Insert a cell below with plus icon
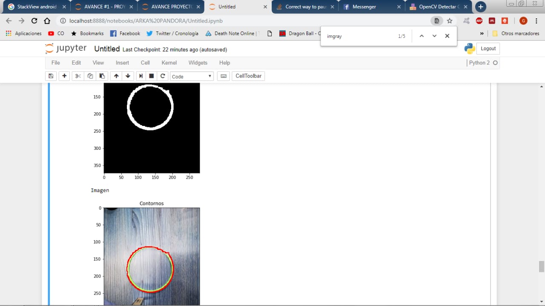Viewport: 545px width, 306px height. (x=64, y=76)
